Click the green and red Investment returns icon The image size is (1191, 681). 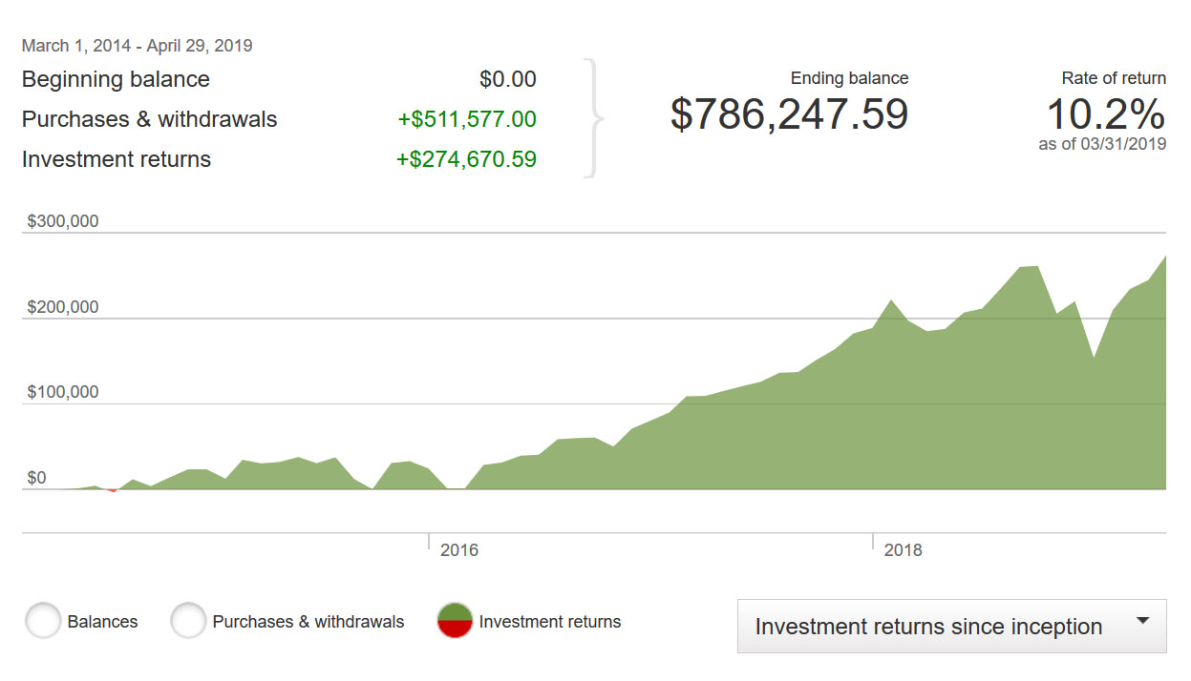455,621
